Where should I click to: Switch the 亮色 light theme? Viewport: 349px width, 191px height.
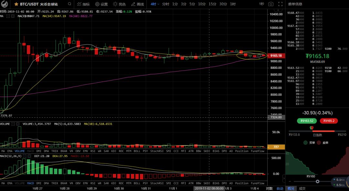coord(119,4)
